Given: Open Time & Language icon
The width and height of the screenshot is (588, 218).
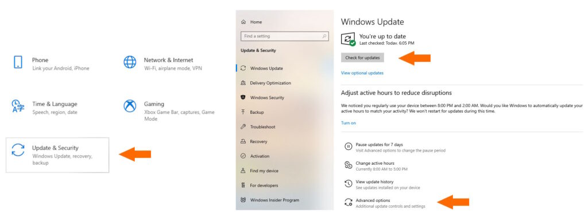Looking at the screenshot, I should (18, 106).
